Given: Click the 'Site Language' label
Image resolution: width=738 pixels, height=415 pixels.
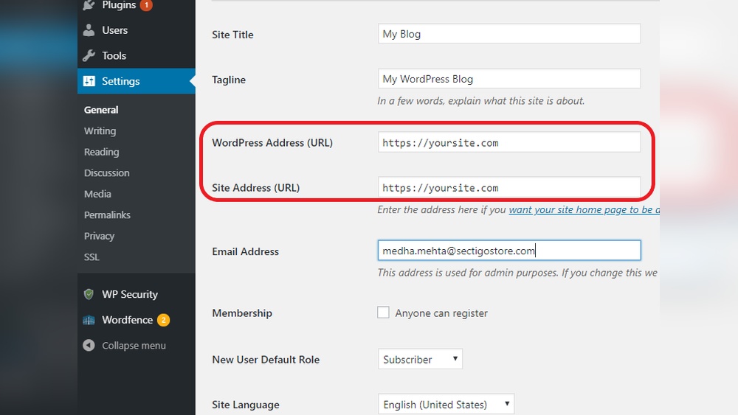Looking at the screenshot, I should coord(246,405).
